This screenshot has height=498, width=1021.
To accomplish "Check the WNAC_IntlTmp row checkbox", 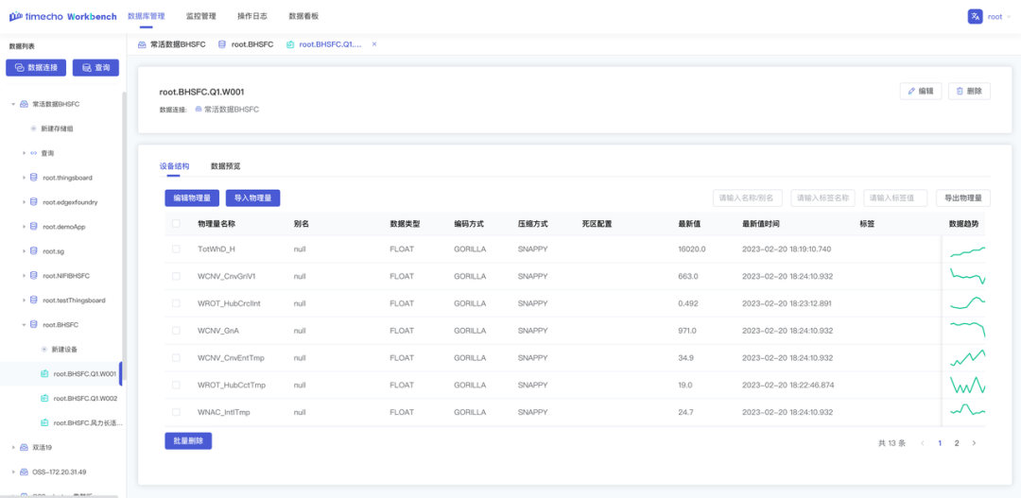I will click(x=176, y=412).
